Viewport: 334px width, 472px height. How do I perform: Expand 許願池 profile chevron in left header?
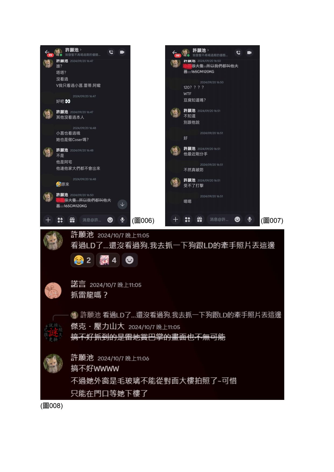point(81,50)
